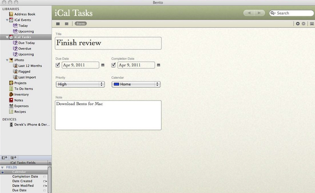Click the lock icon beside Calendar field
Image resolution: width=315 pixels, height=193 pixels.
click(x=3, y=172)
